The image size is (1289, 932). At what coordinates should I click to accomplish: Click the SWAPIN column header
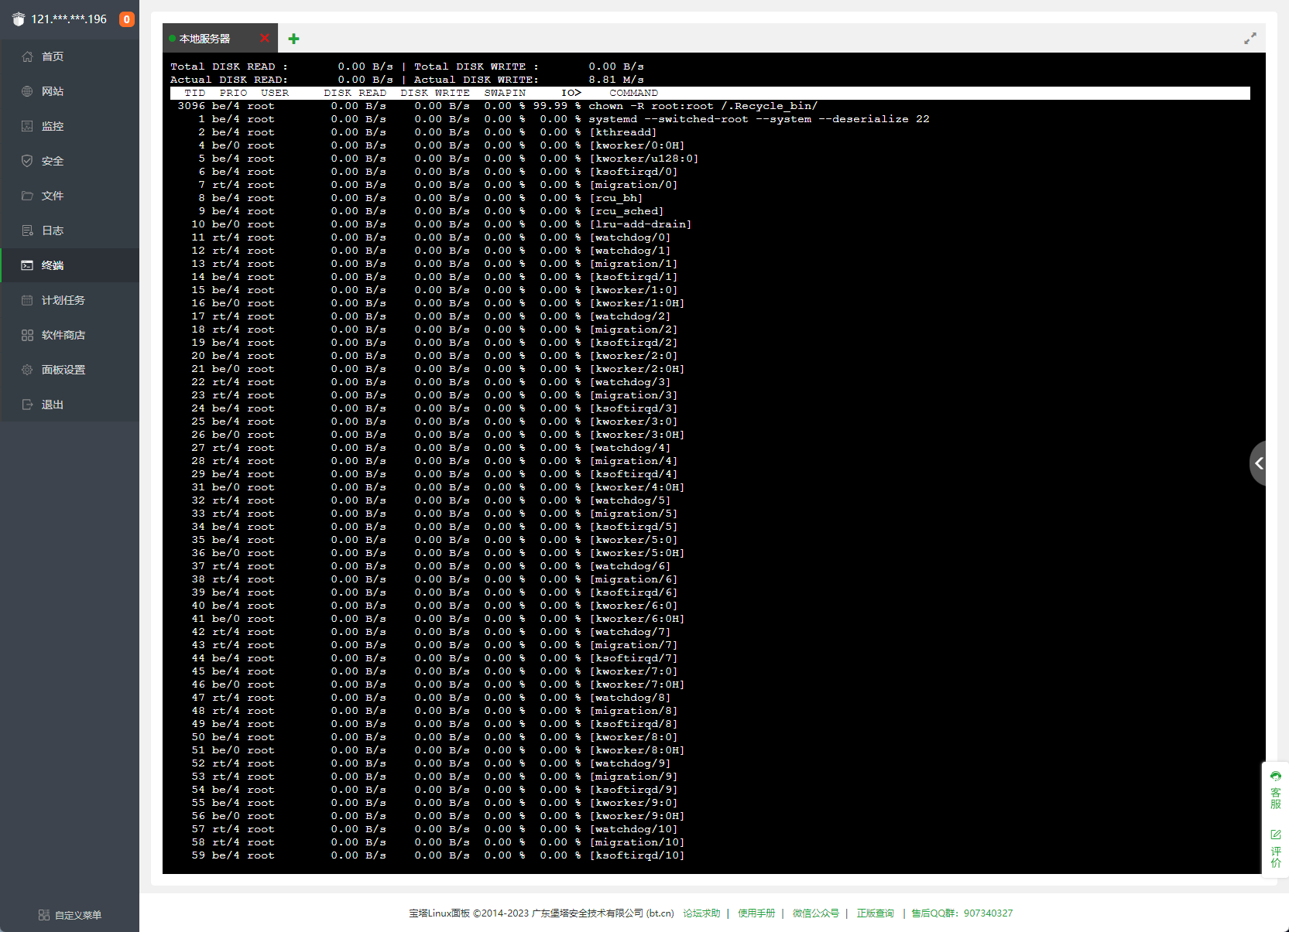click(505, 93)
